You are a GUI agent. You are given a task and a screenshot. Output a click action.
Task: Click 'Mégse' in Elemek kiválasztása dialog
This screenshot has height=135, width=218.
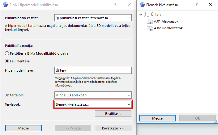[x=157, y=118]
